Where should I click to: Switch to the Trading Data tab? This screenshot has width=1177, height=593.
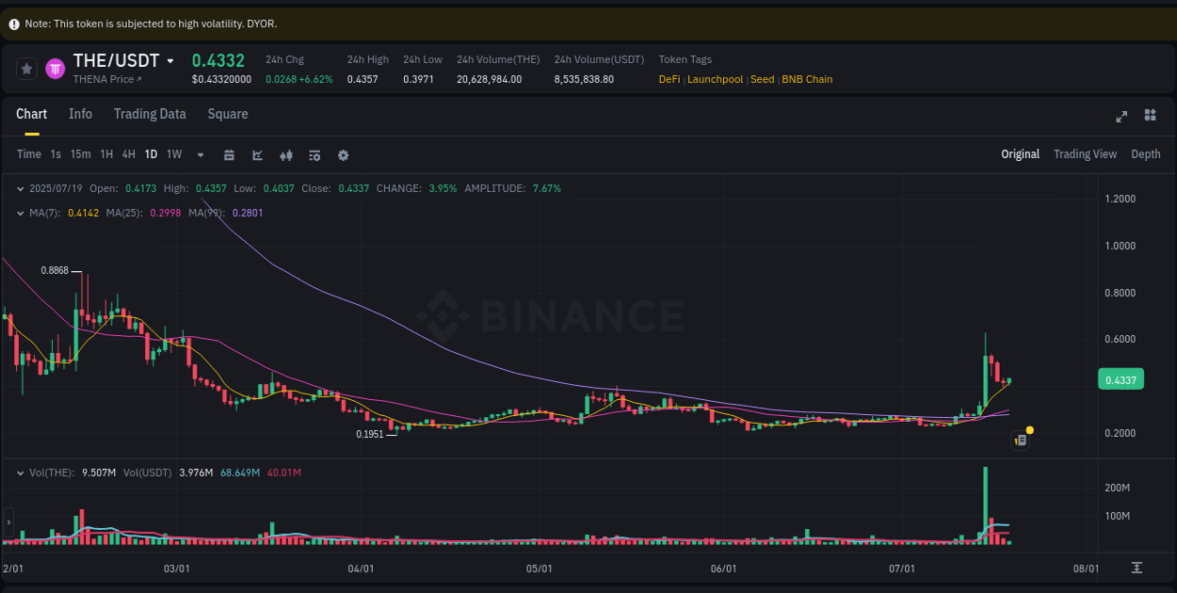click(150, 114)
